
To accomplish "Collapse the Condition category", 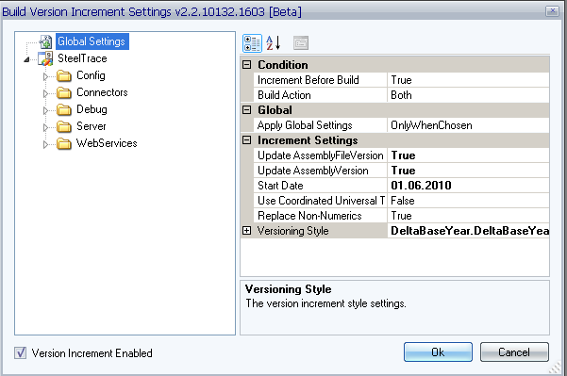I will coord(246,65).
